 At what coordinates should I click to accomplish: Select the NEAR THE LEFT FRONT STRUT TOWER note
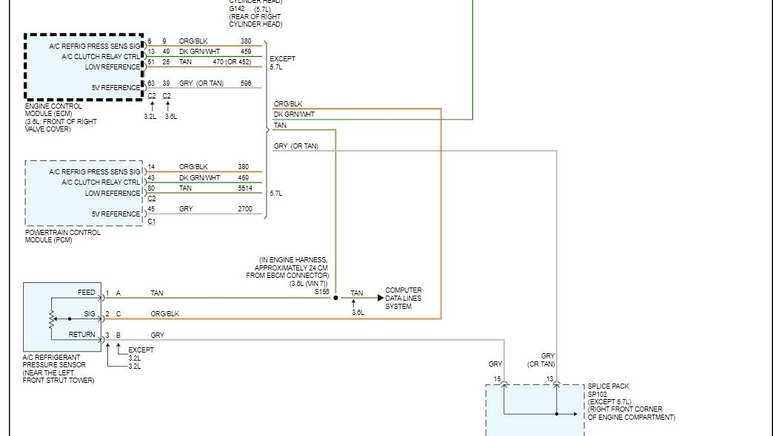(x=58, y=377)
